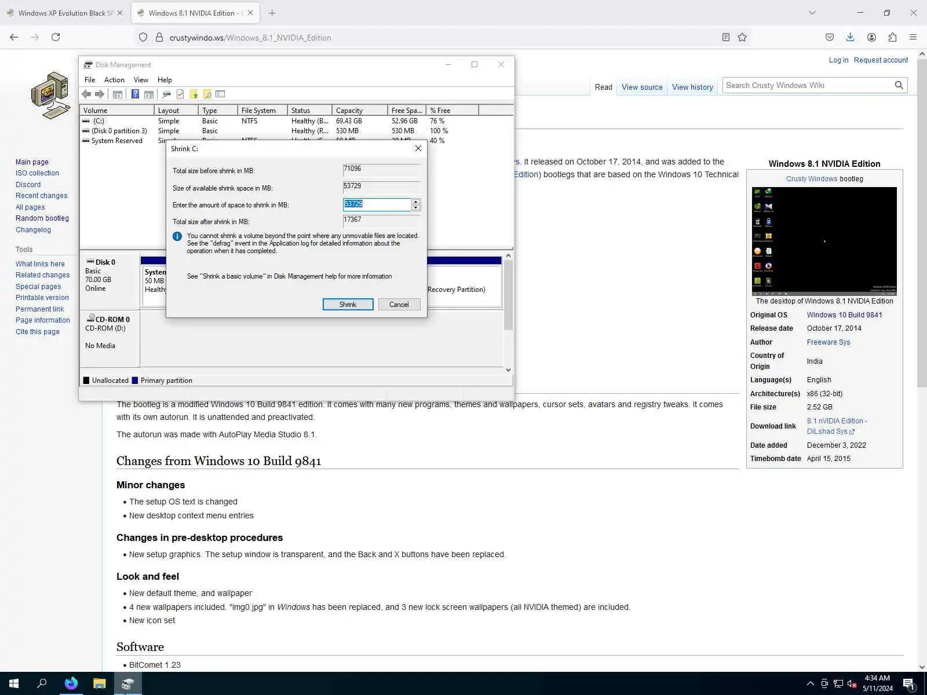Go back using Firefox's back arrow

pyautogui.click(x=14, y=37)
